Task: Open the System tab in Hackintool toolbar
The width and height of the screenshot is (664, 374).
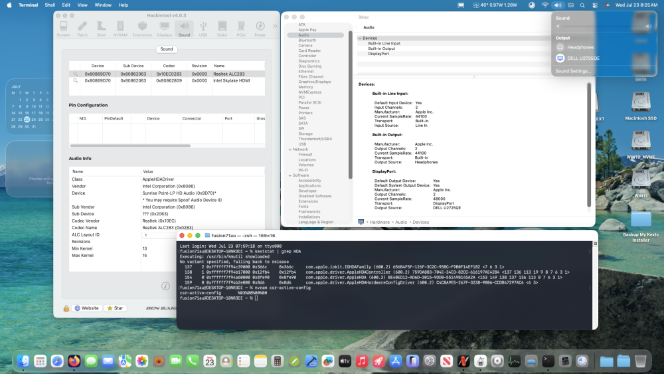Action: pos(63,29)
